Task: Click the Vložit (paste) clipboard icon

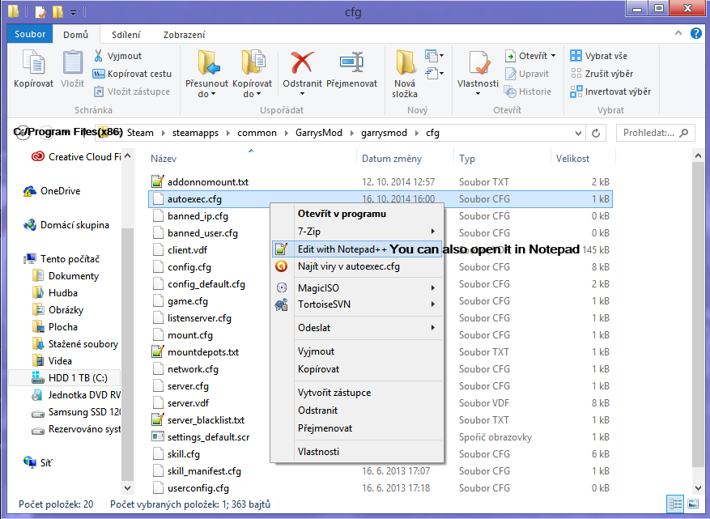Action: tap(72, 62)
